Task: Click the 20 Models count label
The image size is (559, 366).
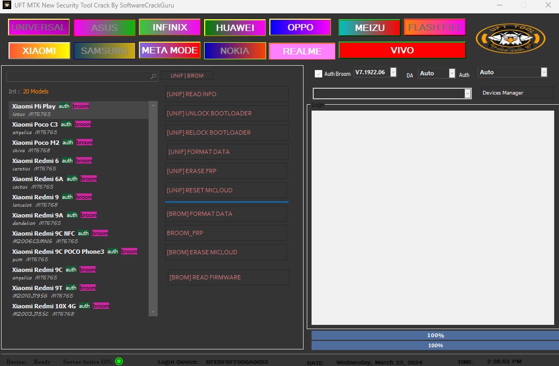Action: coord(36,91)
